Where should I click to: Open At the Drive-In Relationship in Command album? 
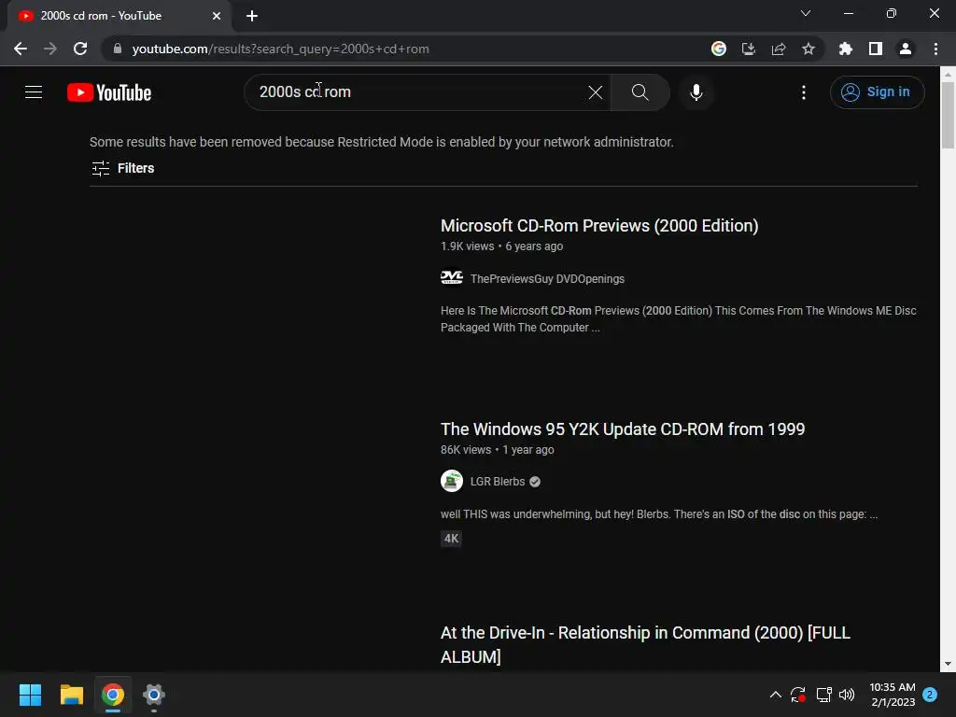[645, 644]
